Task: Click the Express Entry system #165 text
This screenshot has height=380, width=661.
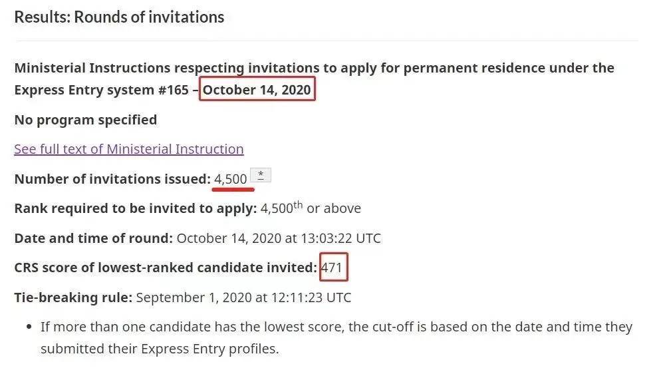Action: click(x=102, y=90)
